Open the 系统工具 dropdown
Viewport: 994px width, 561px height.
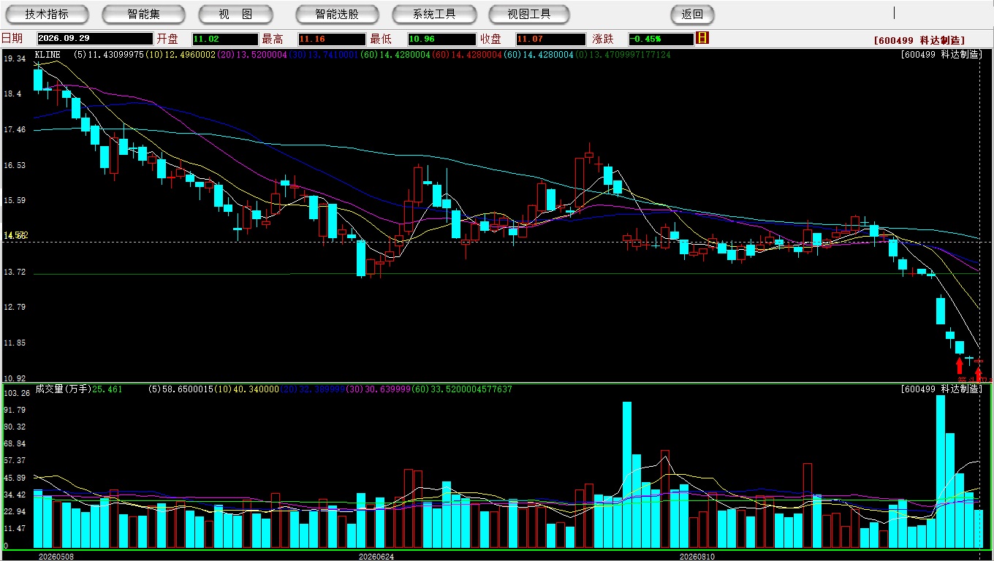[433, 14]
